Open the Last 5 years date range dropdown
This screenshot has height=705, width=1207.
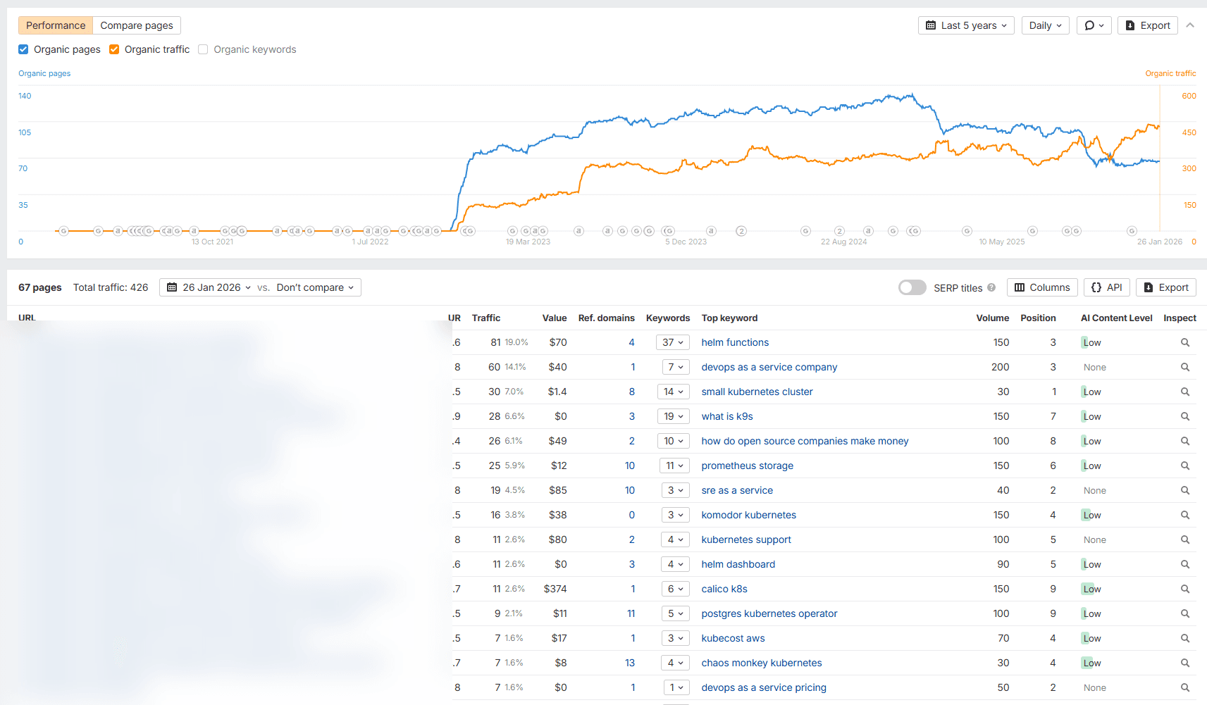click(x=966, y=25)
